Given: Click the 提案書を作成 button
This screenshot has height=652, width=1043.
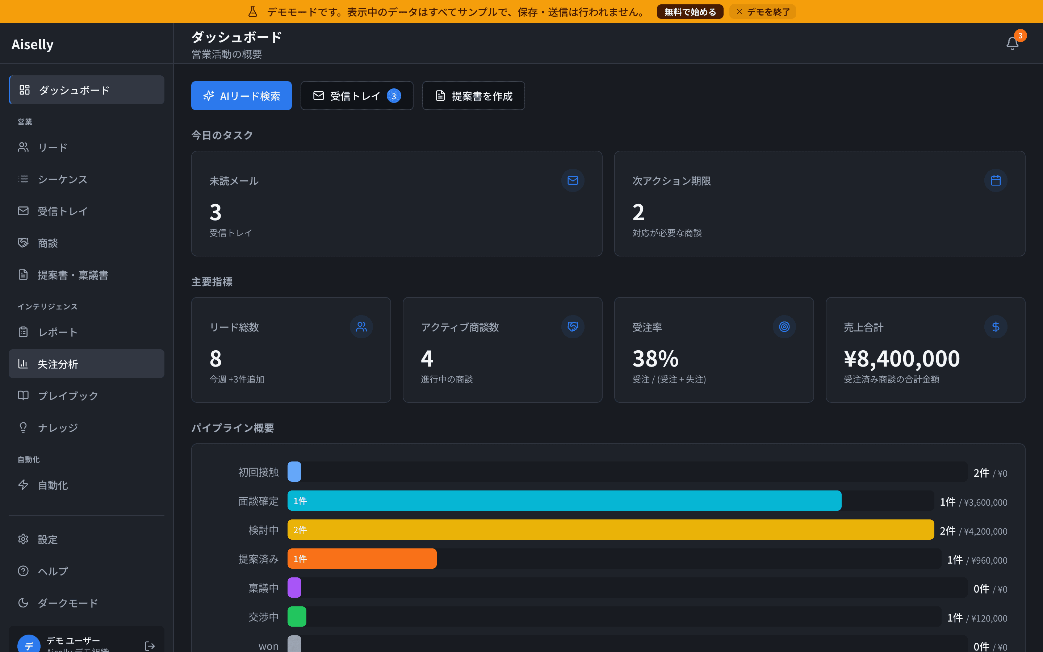Looking at the screenshot, I should coord(473,96).
